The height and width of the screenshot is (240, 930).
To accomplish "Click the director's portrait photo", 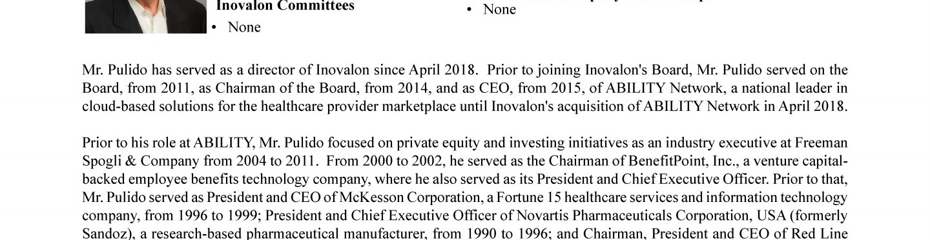I will click(145, 16).
